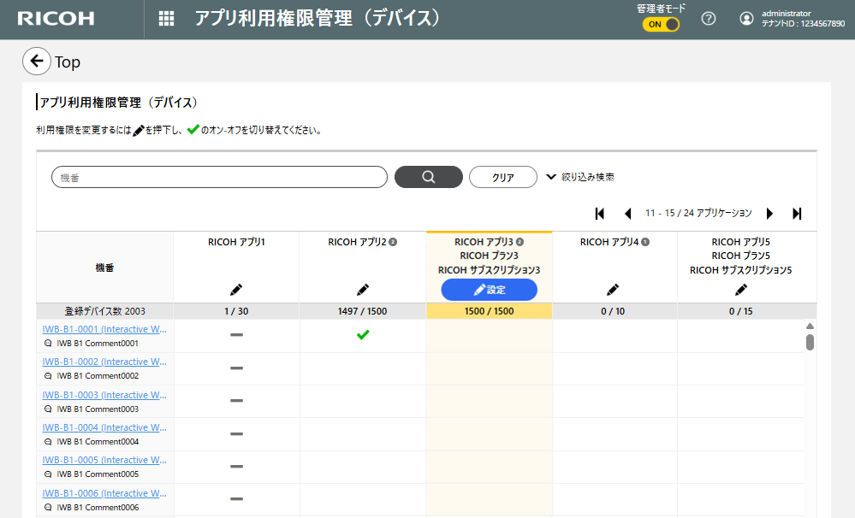The height and width of the screenshot is (518, 855).
Task: Click pencil icon under RICOH アプリ5
Action: click(x=740, y=290)
